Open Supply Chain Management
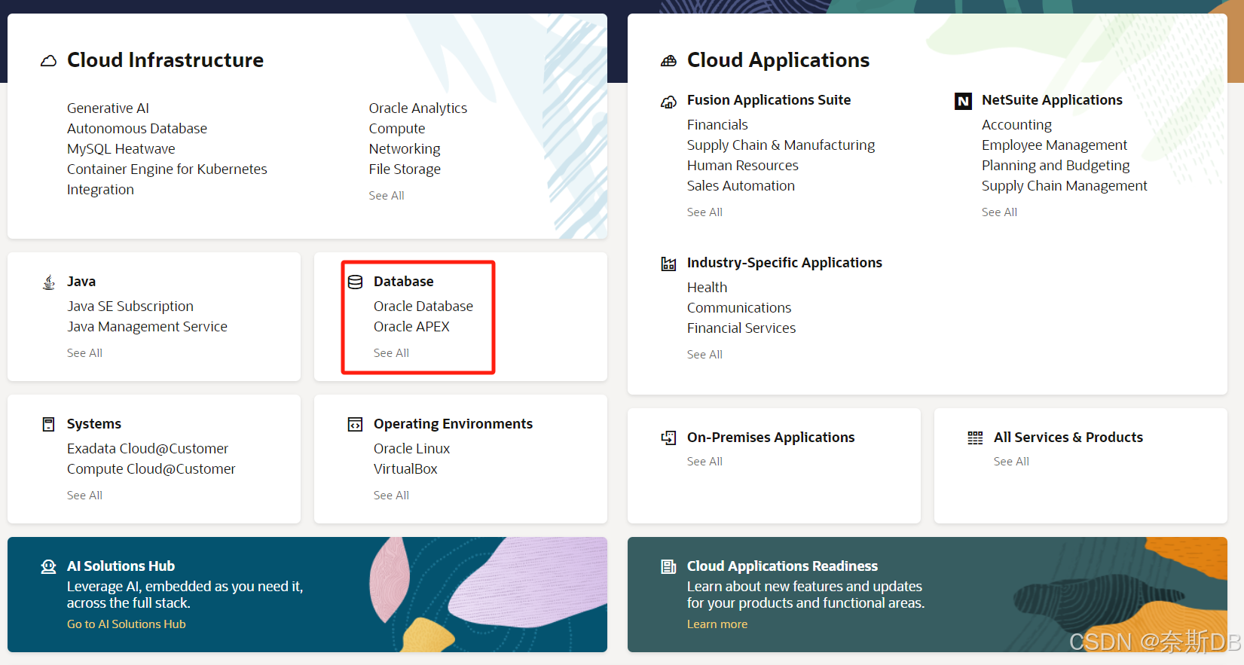This screenshot has width=1244, height=665. 1065,186
